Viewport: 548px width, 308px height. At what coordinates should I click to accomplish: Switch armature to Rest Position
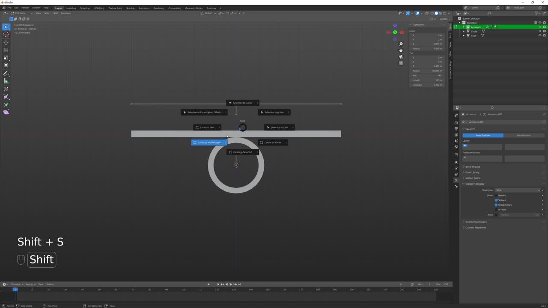click(524, 136)
